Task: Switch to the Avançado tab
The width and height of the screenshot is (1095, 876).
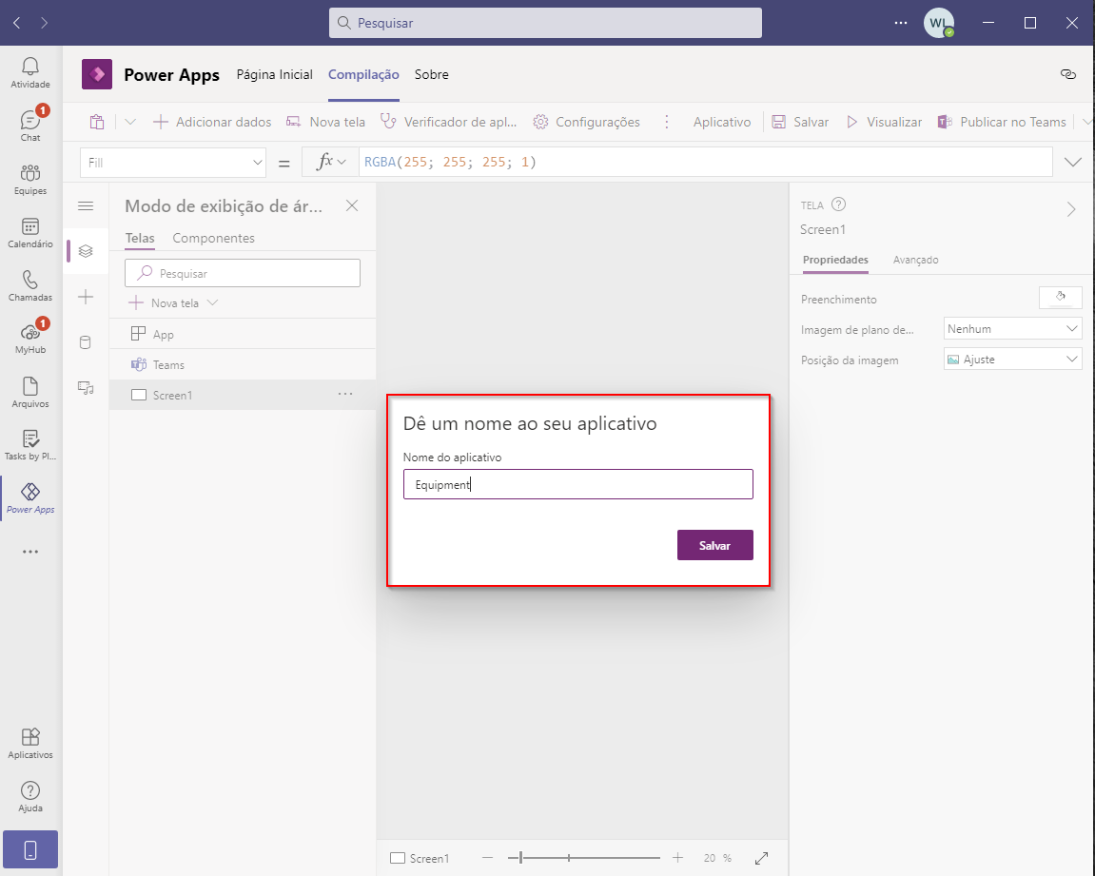Action: [915, 260]
